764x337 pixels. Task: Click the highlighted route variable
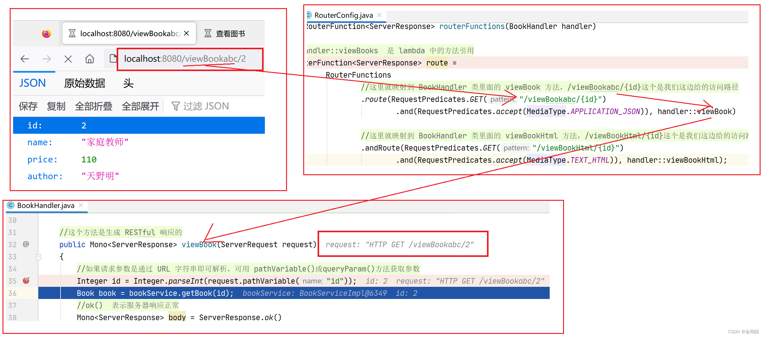point(437,63)
